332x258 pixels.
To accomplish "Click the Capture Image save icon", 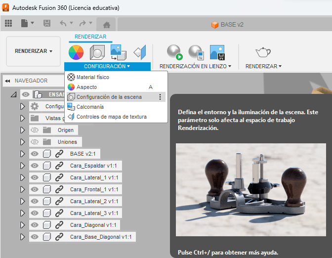I will pos(217,52).
